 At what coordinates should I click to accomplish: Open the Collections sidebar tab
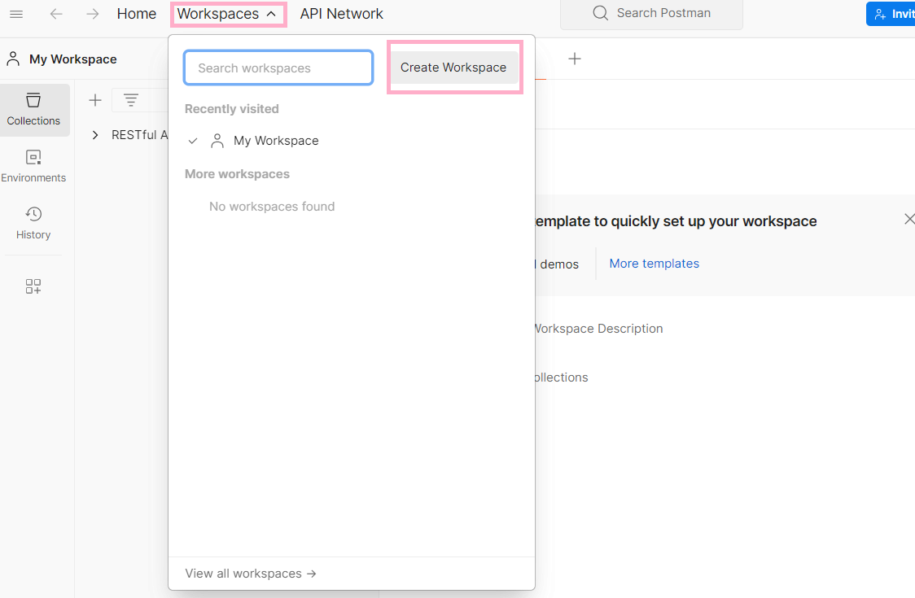click(x=34, y=110)
